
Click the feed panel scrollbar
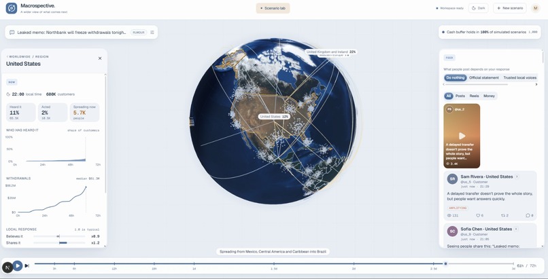click(543, 58)
